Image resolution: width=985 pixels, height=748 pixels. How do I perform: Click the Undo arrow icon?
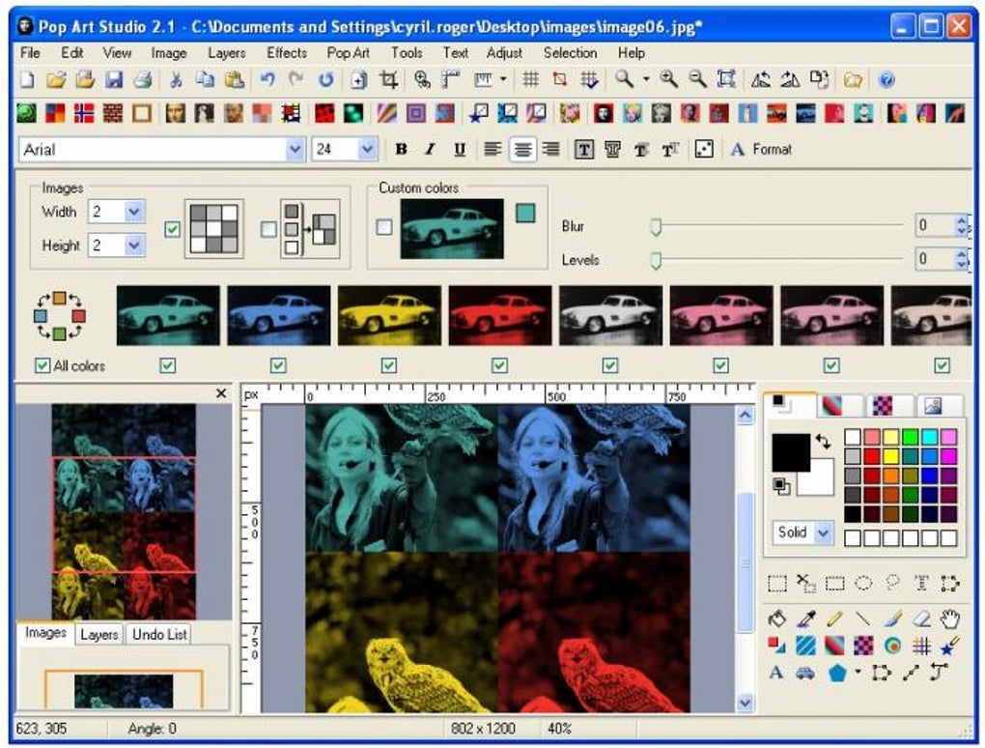(x=267, y=80)
